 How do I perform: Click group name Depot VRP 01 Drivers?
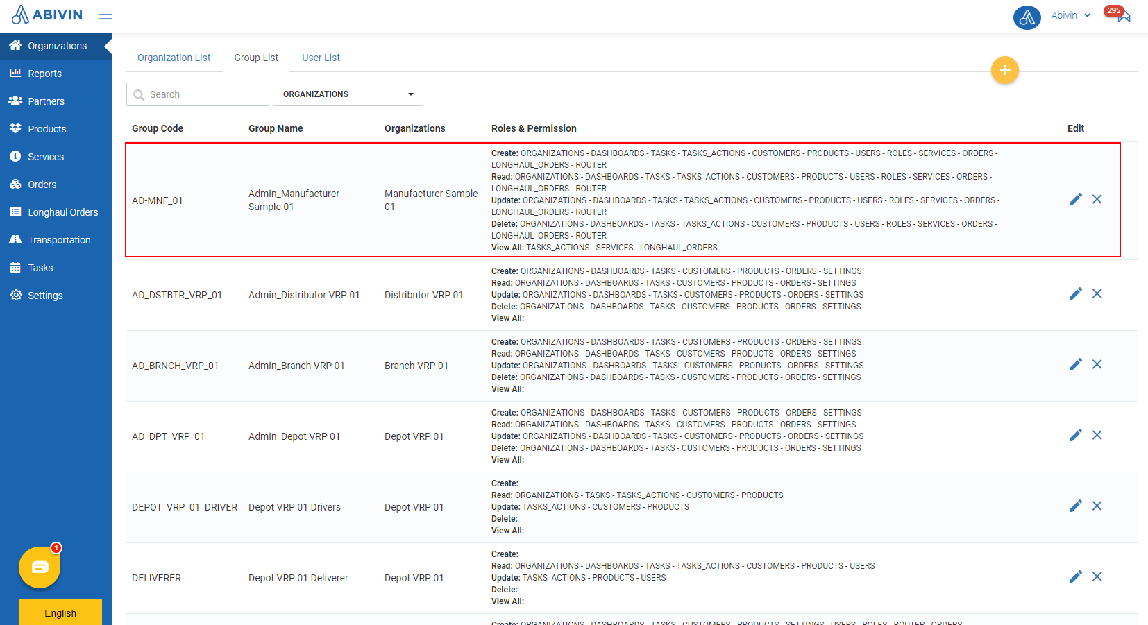point(295,507)
